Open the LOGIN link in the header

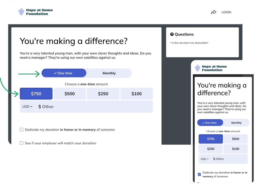click(226, 12)
